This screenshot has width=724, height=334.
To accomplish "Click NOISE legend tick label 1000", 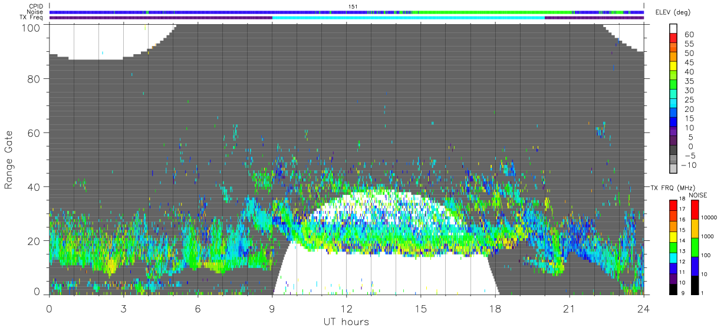I will click(x=708, y=236).
